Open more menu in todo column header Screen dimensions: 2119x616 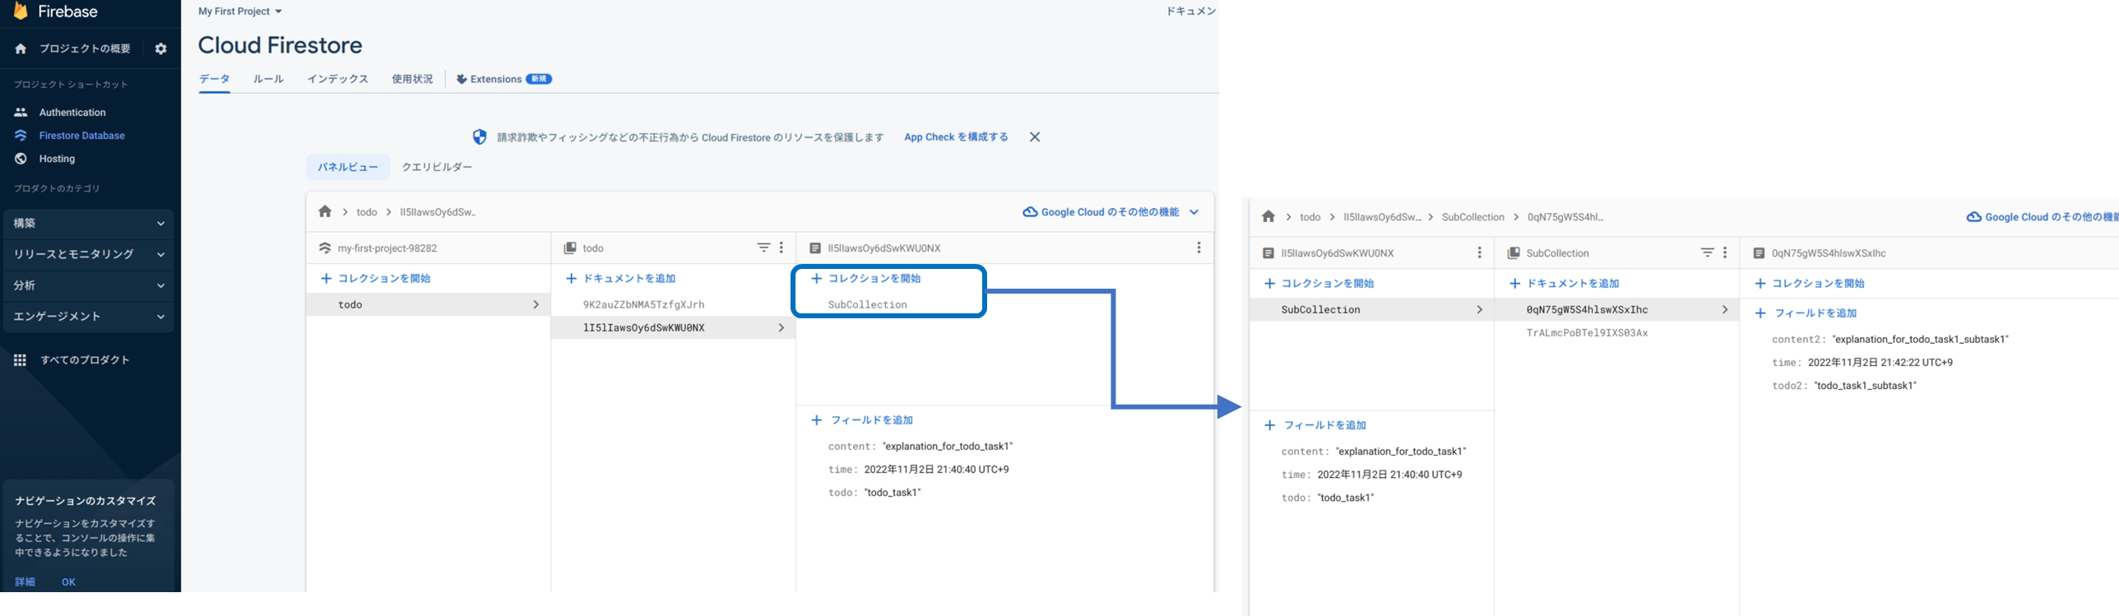pyautogui.click(x=781, y=248)
